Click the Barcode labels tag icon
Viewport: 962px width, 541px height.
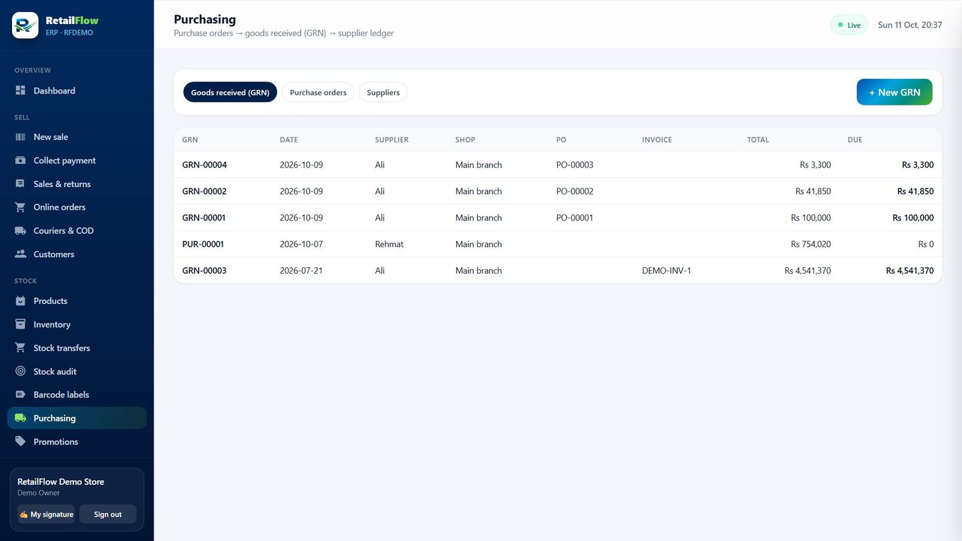pyautogui.click(x=21, y=395)
